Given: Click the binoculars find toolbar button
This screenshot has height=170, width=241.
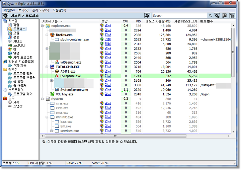Looking at the screenshot, I should pyautogui.click(x=225, y=16).
